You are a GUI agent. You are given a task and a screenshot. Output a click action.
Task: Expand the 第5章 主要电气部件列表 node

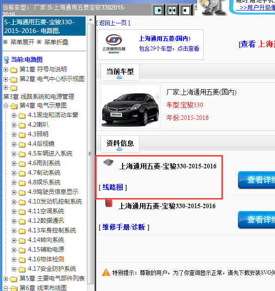coord(6,279)
